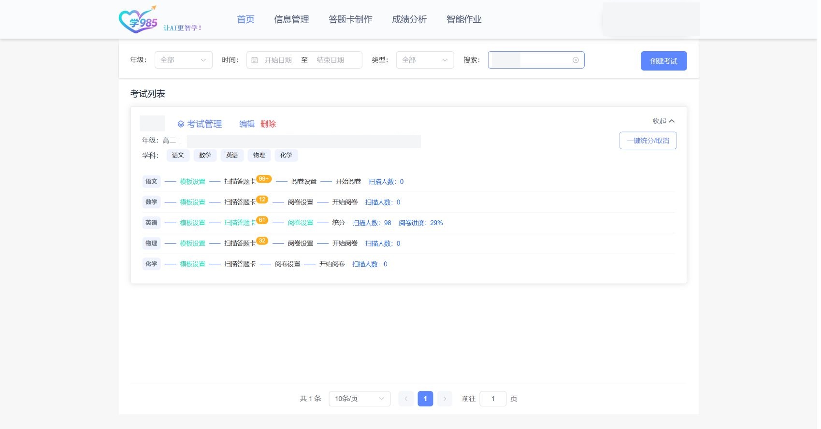The width and height of the screenshot is (821, 429).
Task: Go to next page arrow
Action: coord(445,399)
